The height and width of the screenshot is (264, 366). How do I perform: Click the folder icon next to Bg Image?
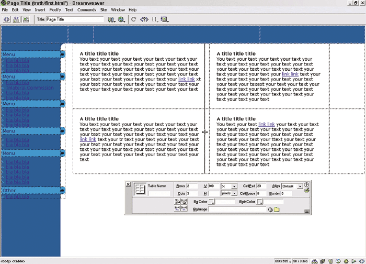(x=277, y=210)
